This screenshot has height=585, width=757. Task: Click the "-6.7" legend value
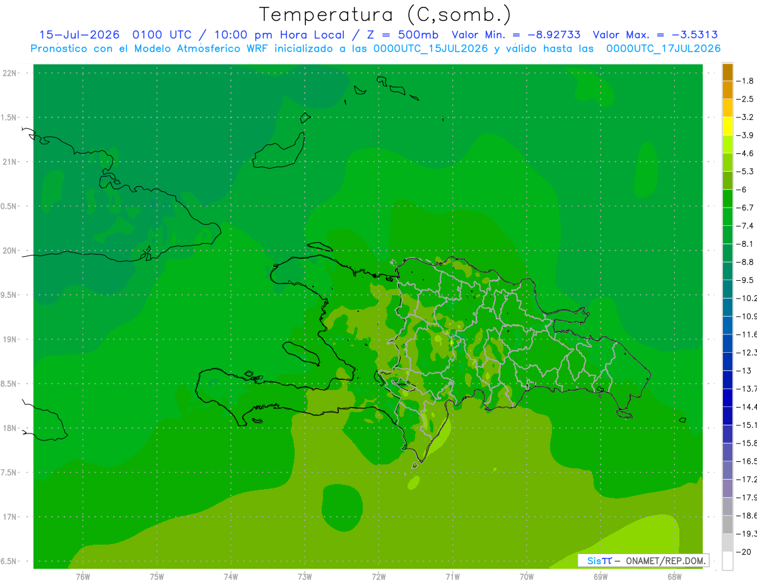pyautogui.click(x=746, y=208)
